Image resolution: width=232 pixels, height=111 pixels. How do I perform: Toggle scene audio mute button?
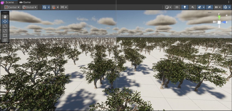click(193, 7)
